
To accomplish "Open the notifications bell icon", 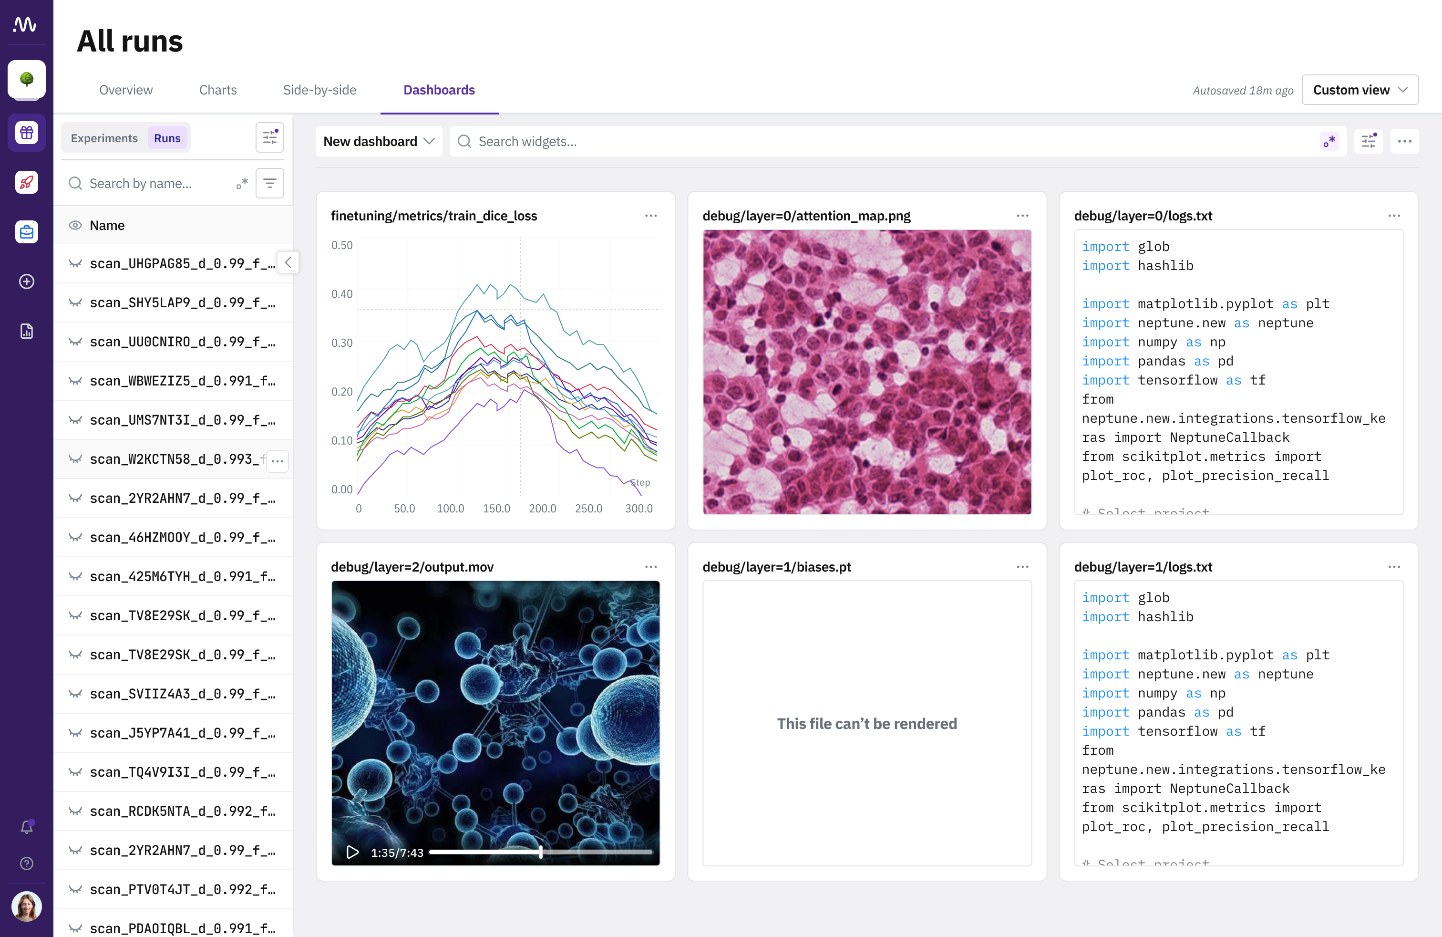I will [x=27, y=827].
